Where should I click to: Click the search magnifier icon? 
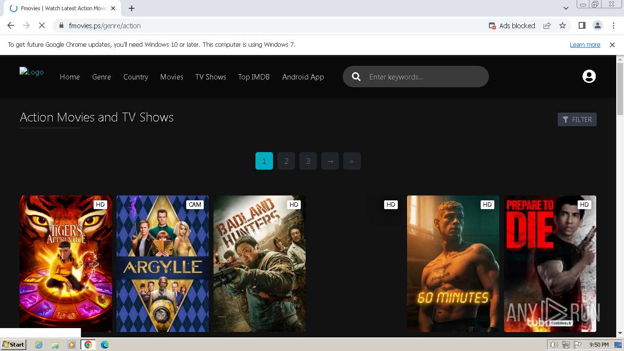356,77
